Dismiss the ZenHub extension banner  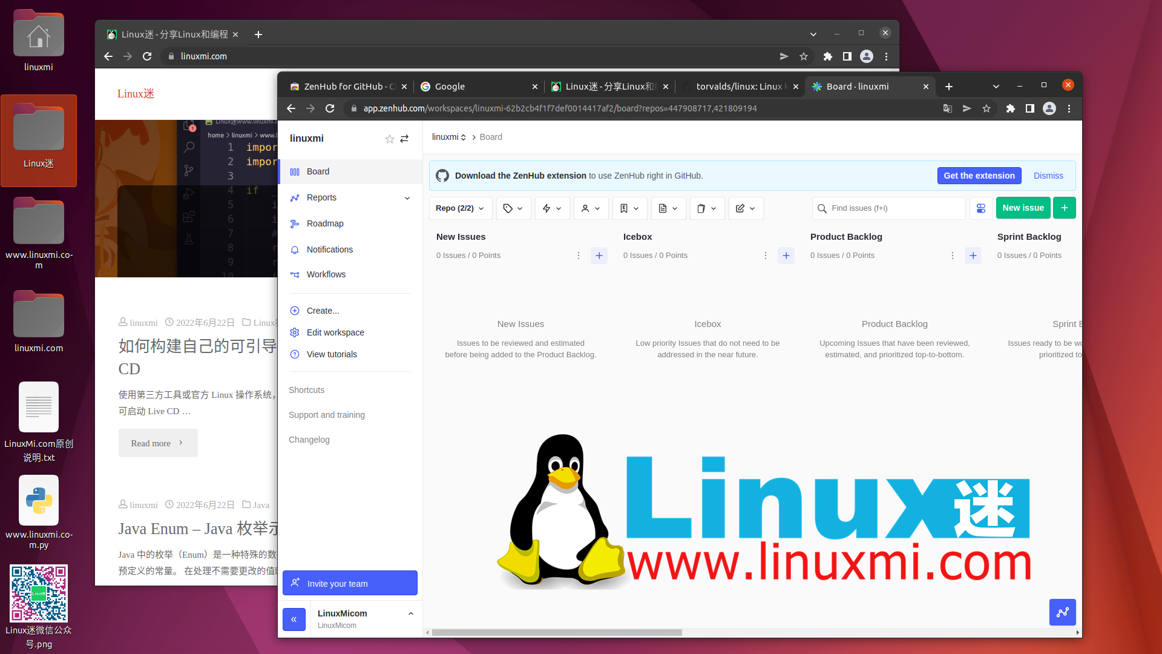pyautogui.click(x=1048, y=176)
